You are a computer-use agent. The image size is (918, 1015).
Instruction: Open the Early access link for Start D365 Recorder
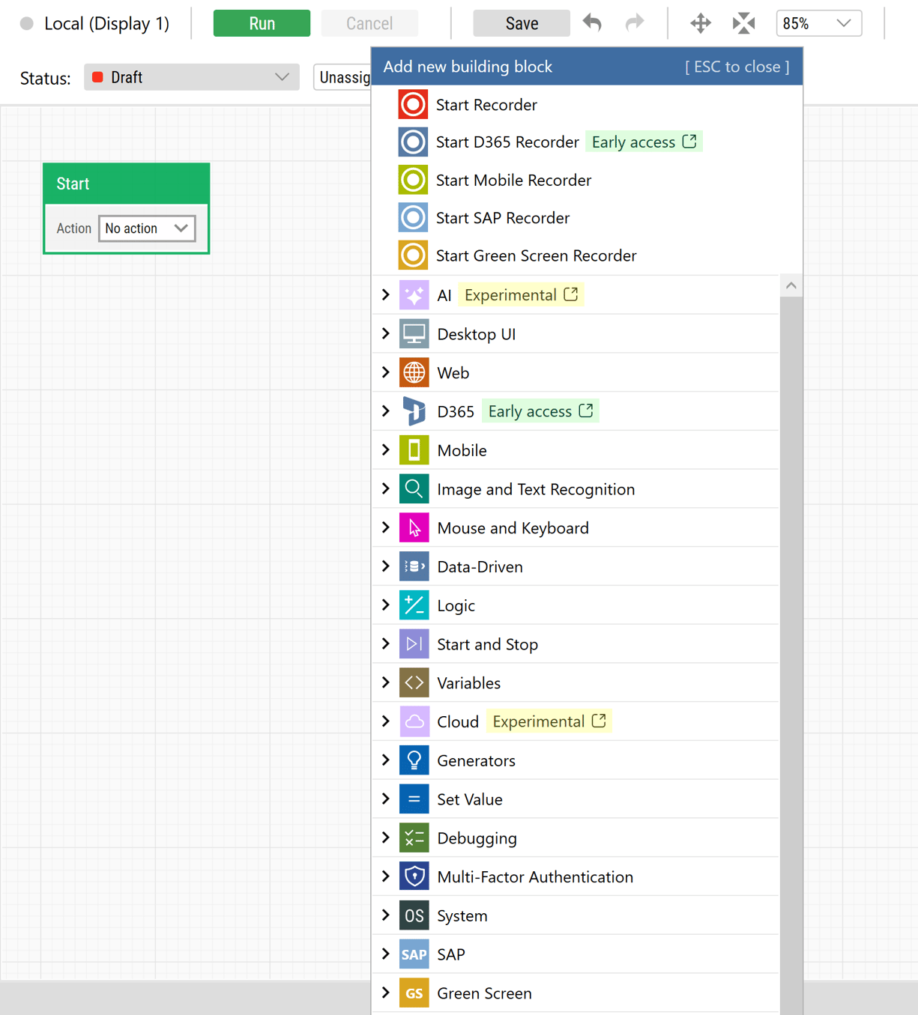(644, 142)
